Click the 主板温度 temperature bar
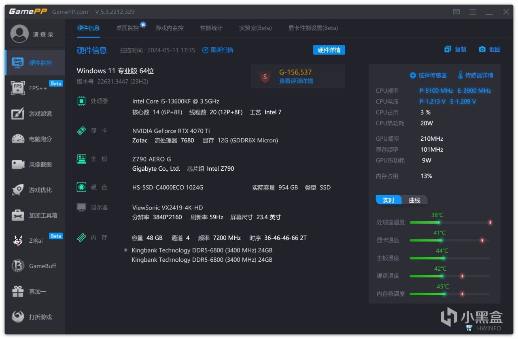518x339 pixels. coord(450,258)
